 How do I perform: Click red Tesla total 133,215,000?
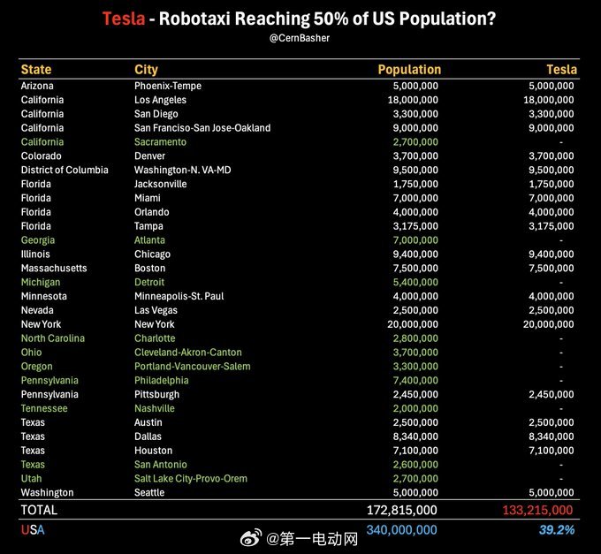(537, 511)
